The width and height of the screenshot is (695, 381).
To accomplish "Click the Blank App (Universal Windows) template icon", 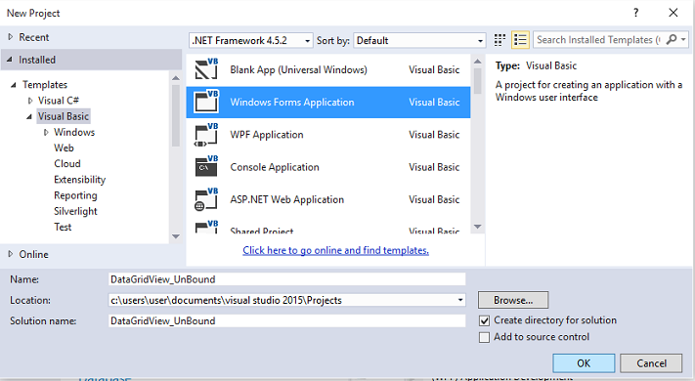I will coord(206,69).
